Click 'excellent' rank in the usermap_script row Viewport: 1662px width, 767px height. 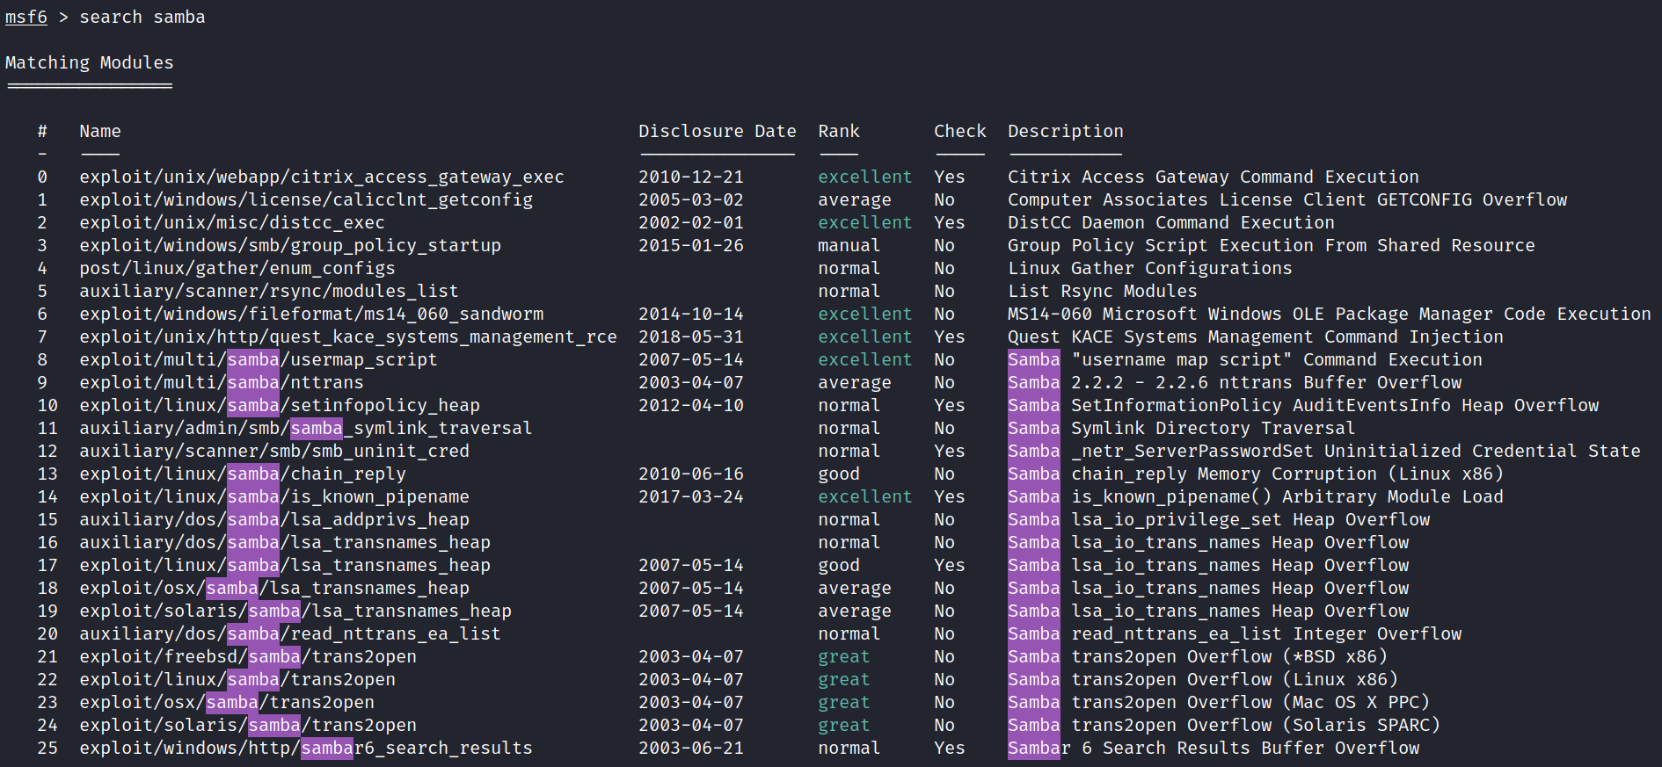pos(865,359)
